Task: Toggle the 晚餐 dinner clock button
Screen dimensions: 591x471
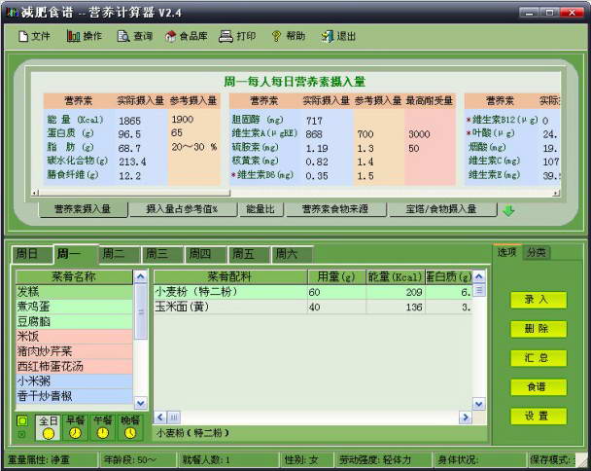Action: (x=129, y=427)
